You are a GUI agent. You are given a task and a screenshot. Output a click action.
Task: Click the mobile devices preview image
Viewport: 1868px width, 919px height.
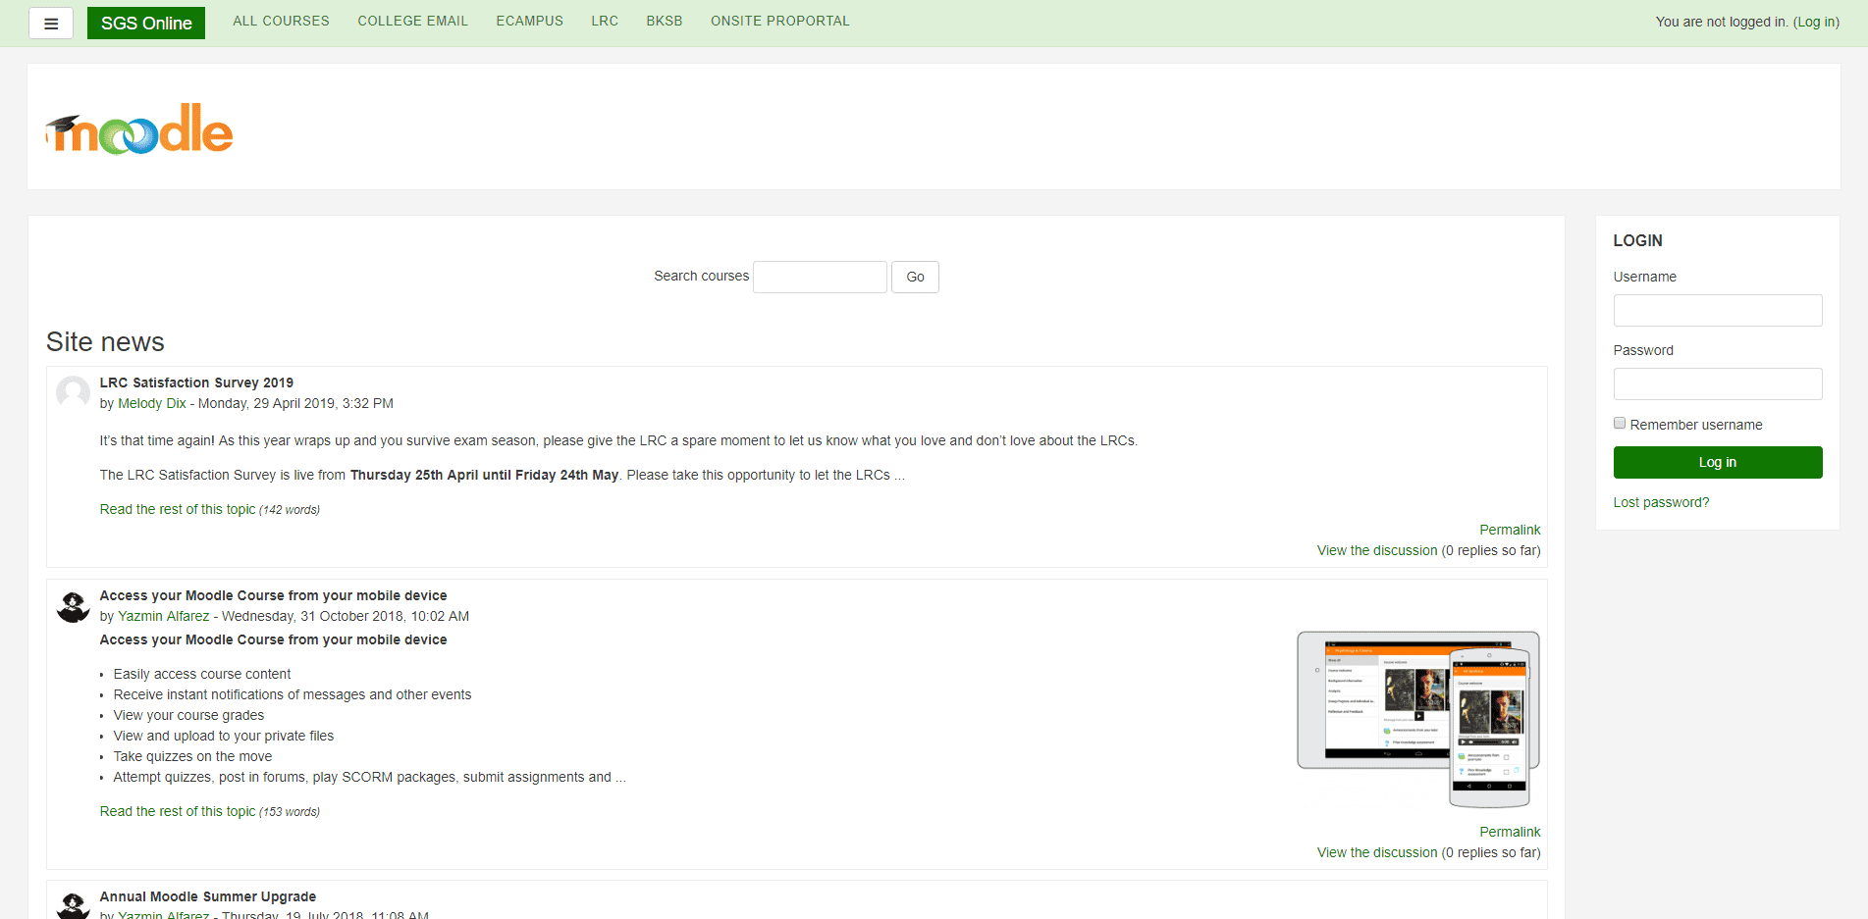click(x=1418, y=719)
